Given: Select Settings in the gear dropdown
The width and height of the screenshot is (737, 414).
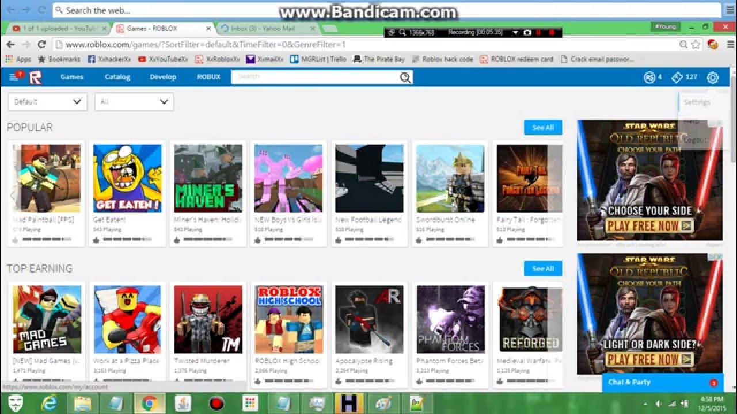Looking at the screenshot, I should coord(697,102).
